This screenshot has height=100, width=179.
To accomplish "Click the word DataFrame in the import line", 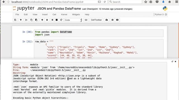I will click(66, 32).
